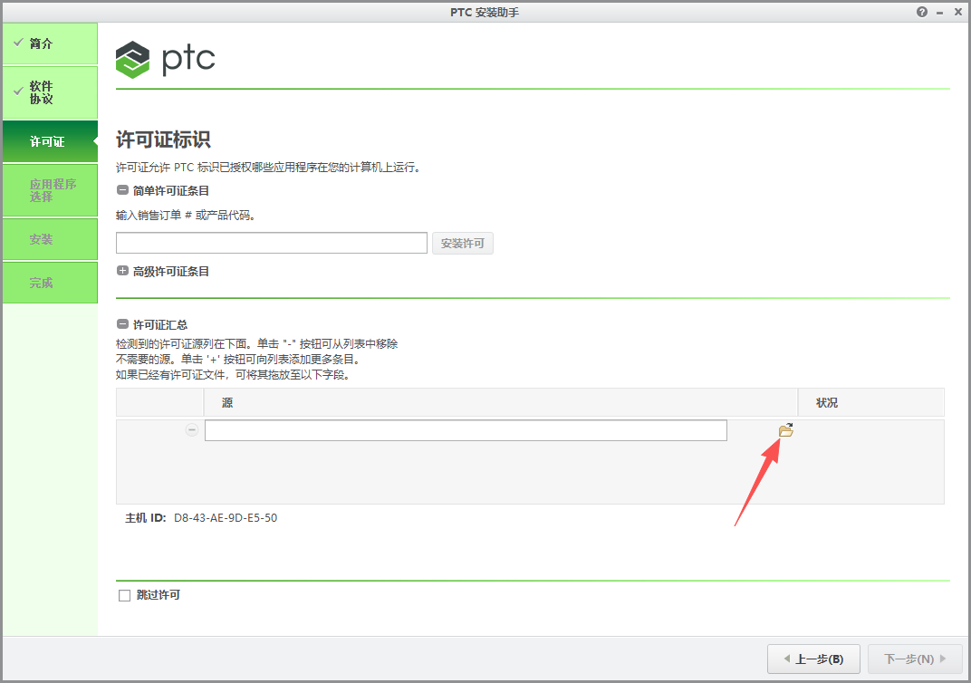
Task: Click the 下一步(N) button
Action: pos(914,659)
